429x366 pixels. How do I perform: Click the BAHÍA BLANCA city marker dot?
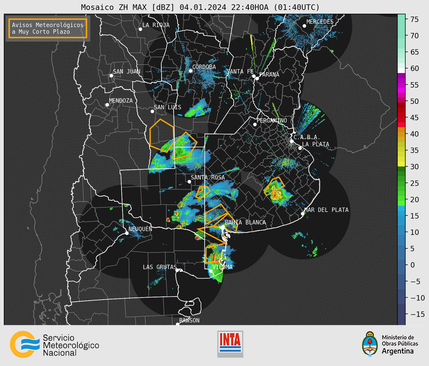[223, 227]
